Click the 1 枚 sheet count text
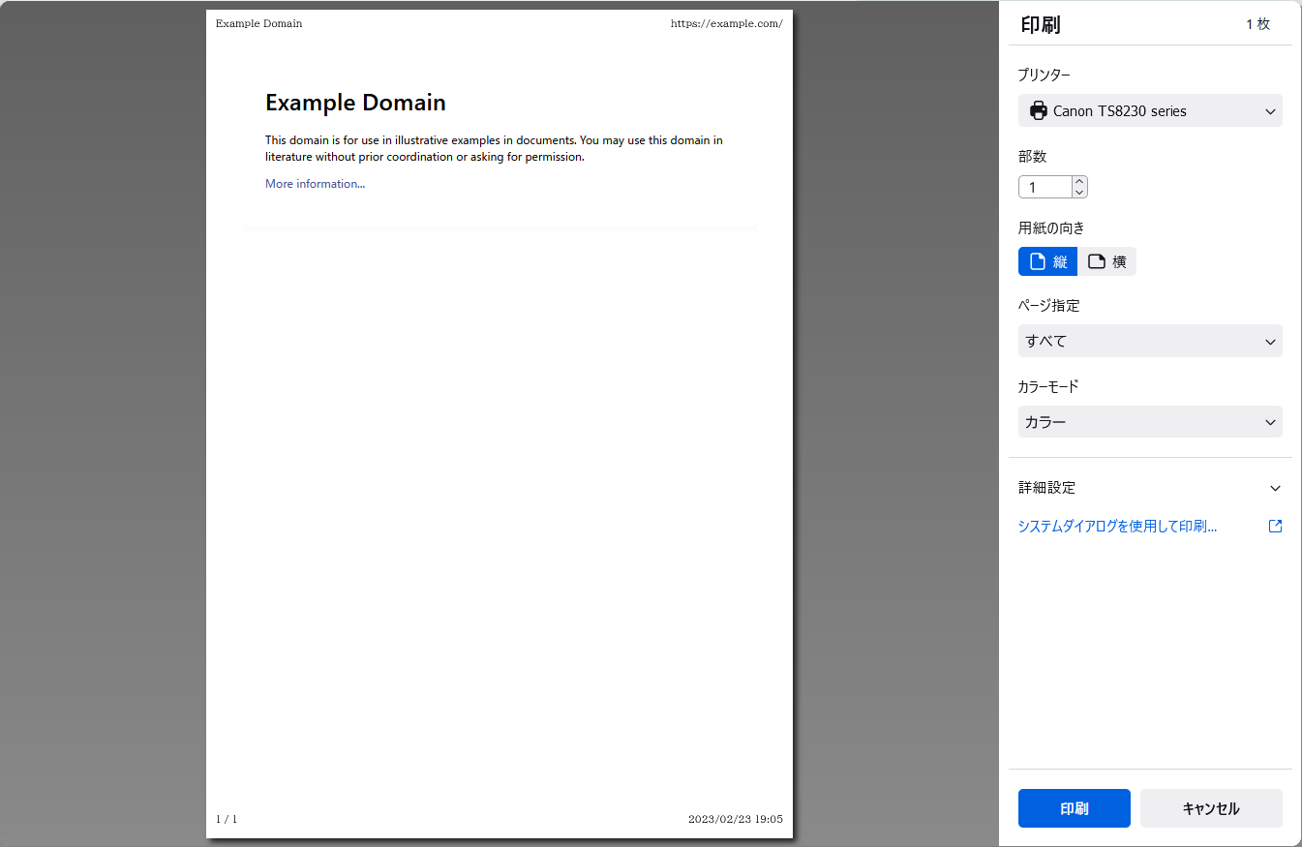Viewport: 1302px width, 847px height. pyautogui.click(x=1257, y=24)
